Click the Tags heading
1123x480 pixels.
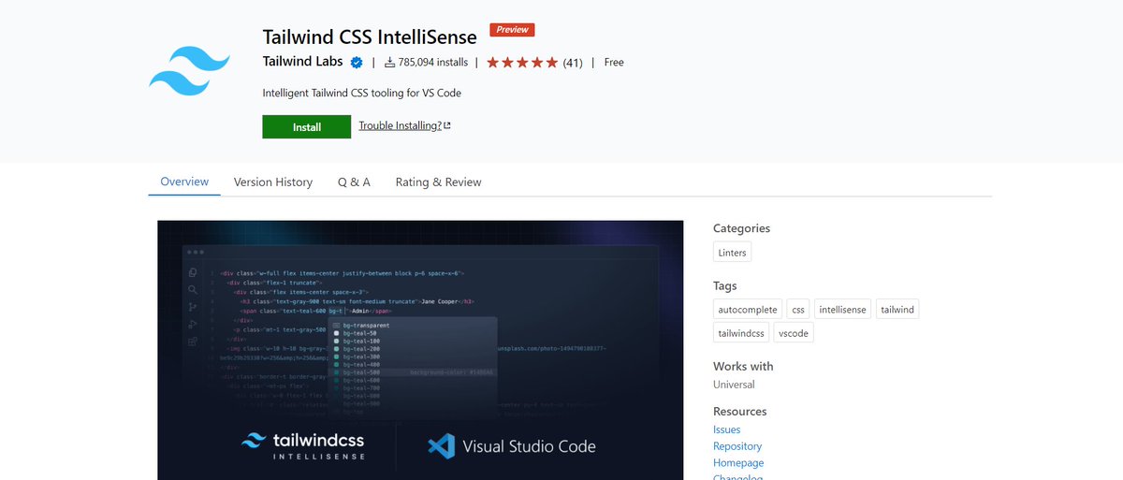(x=725, y=286)
